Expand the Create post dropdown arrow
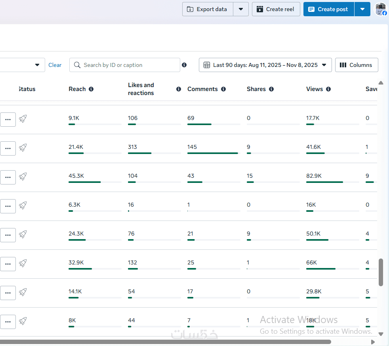The width and height of the screenshot is (389, 346). click(x=362, y=9)
